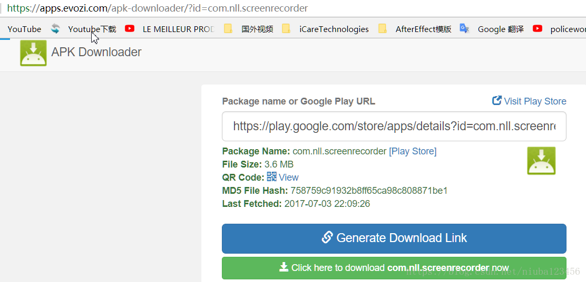Viewport: 586px width, 282px height.
Task: Open the AfterEffect模版 folder icon
Action: 382,29
